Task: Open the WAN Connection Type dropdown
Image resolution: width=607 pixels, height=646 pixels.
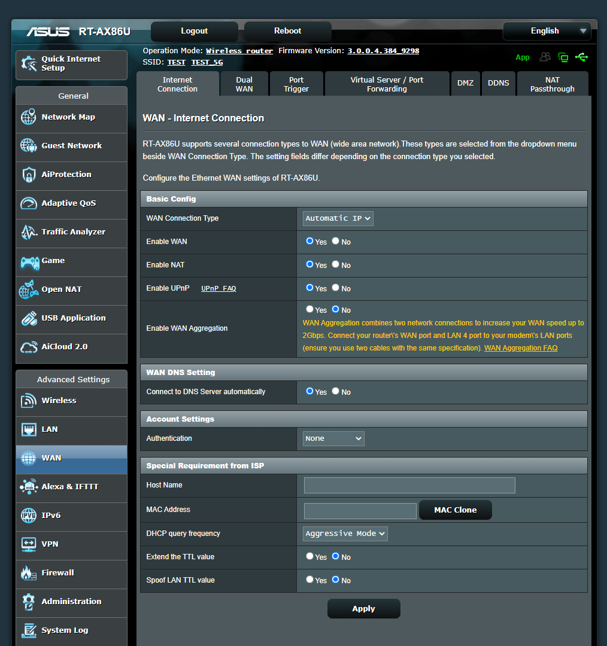Action: coord(338,218)
